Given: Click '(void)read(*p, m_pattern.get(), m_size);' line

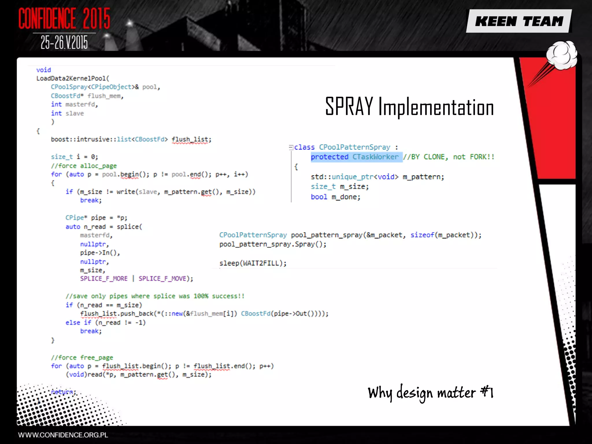Looking at the screenshot, I should 138,375.
